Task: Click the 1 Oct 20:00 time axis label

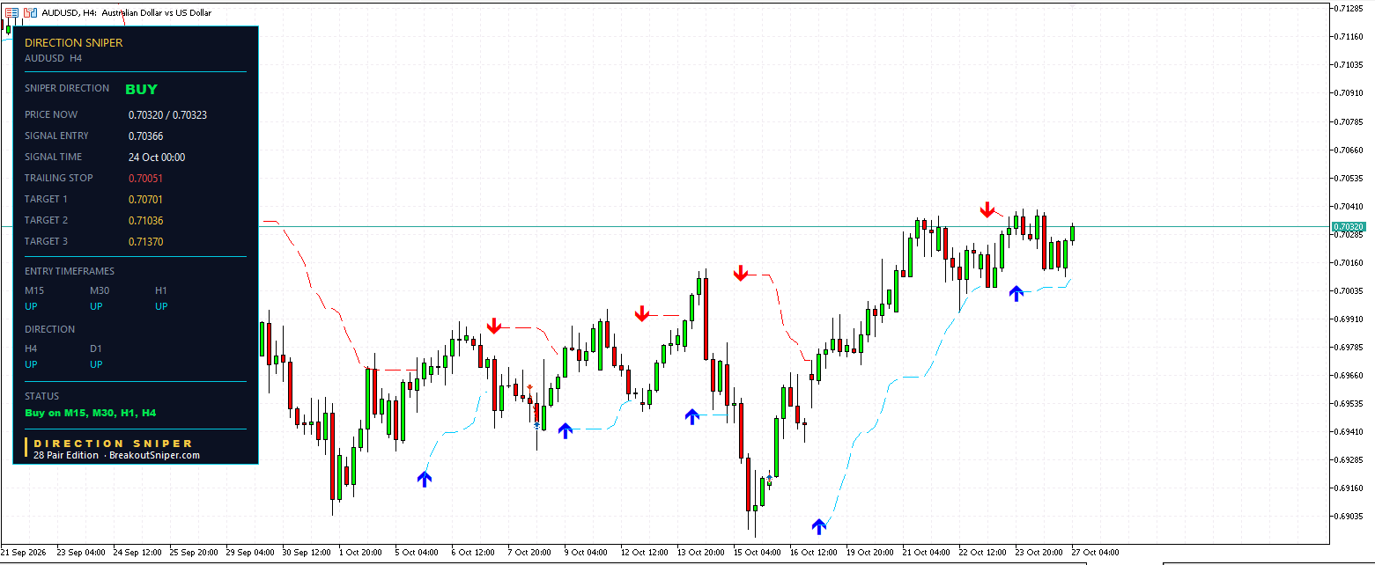Action: tap(362, 553)
